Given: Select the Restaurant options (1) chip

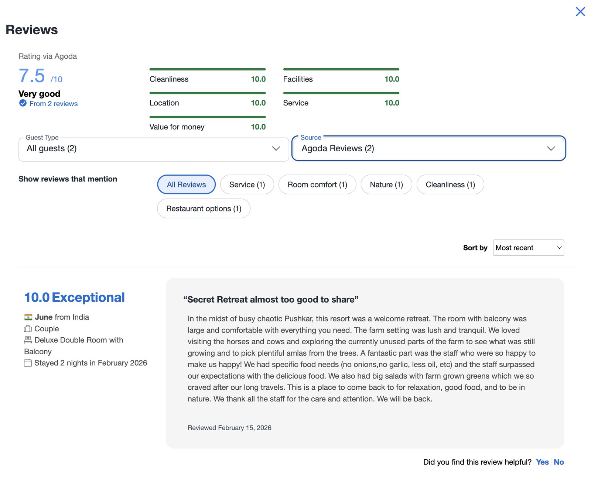Looking at the screenshot, I should pos(204,208).
